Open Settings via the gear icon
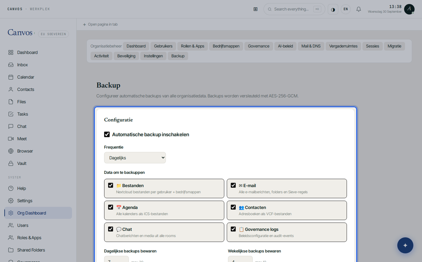The image size is (422, 262). click(11, 201)
